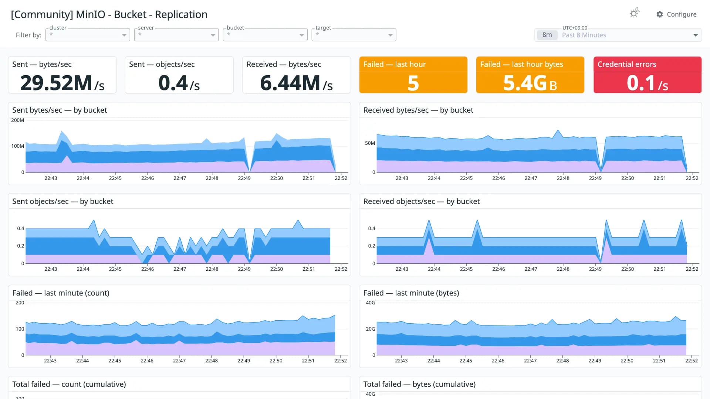Click the Total failed bytes (cumulative) title
Screen dimensions: 710x399
tap(419, 384)
